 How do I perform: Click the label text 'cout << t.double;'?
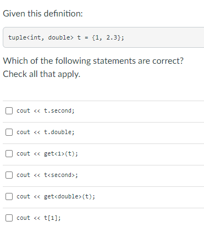(46, 132)
